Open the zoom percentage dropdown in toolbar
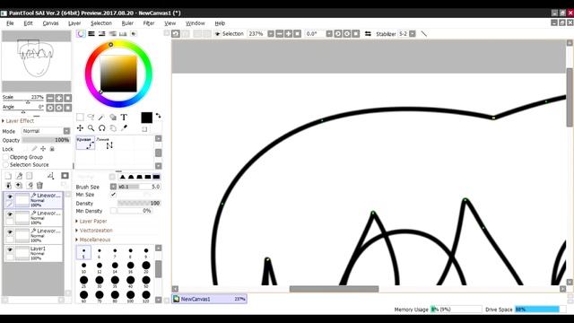Viewport: 574px width, 323px height. coord(271,34)
